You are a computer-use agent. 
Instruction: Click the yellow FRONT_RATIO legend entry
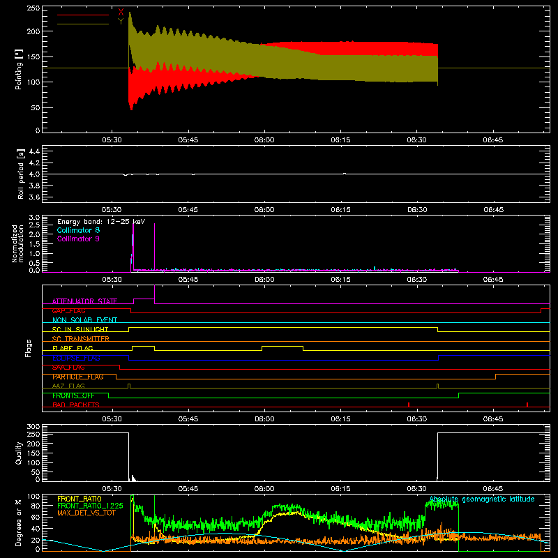click(x=80, y=499)
